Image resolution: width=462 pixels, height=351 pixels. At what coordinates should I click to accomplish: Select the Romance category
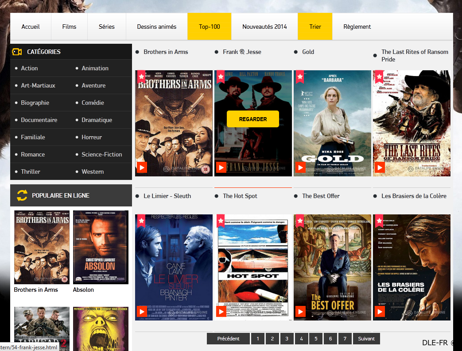(x=33, y=154)
